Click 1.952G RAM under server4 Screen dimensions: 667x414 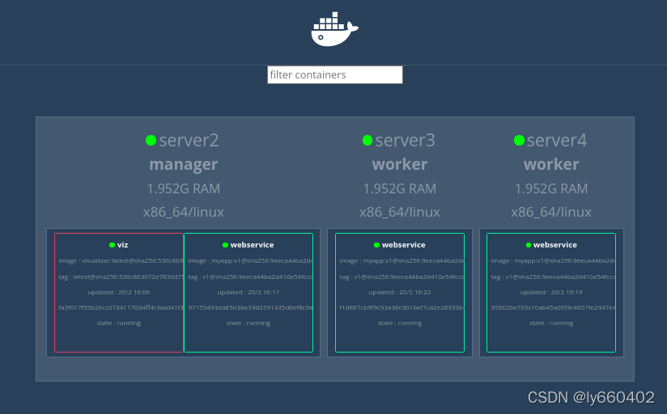tap(551, 188)
